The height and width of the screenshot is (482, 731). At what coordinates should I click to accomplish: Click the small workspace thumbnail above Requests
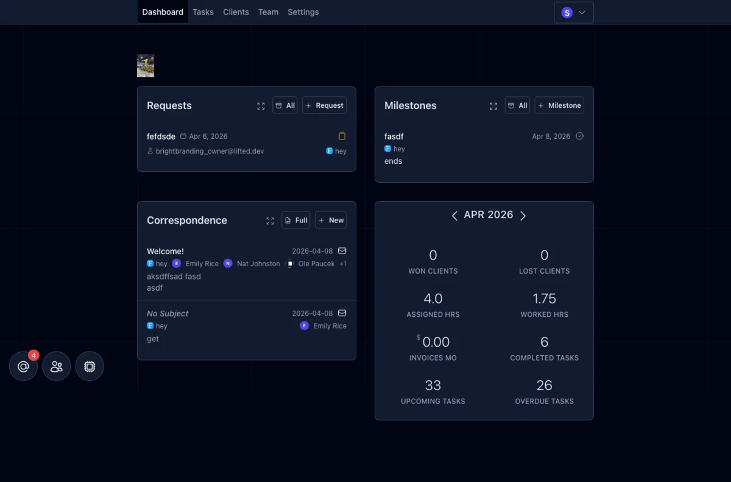pyautogui.click(x=145, y=65)
